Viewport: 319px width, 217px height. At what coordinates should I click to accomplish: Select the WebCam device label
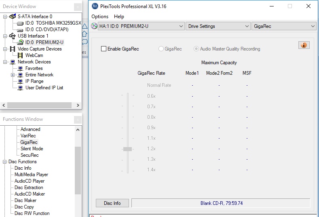point(34,55)
